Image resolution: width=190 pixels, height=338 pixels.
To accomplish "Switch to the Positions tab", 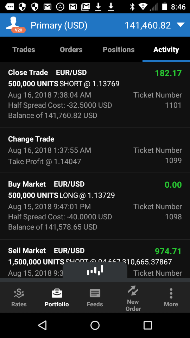I will tap(119, 50).
